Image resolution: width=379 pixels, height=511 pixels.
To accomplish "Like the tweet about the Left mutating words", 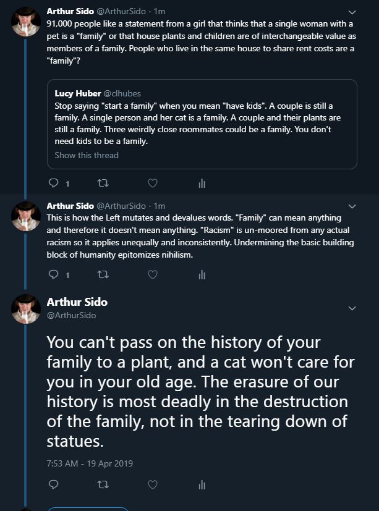I will click(x=152, y=274).
